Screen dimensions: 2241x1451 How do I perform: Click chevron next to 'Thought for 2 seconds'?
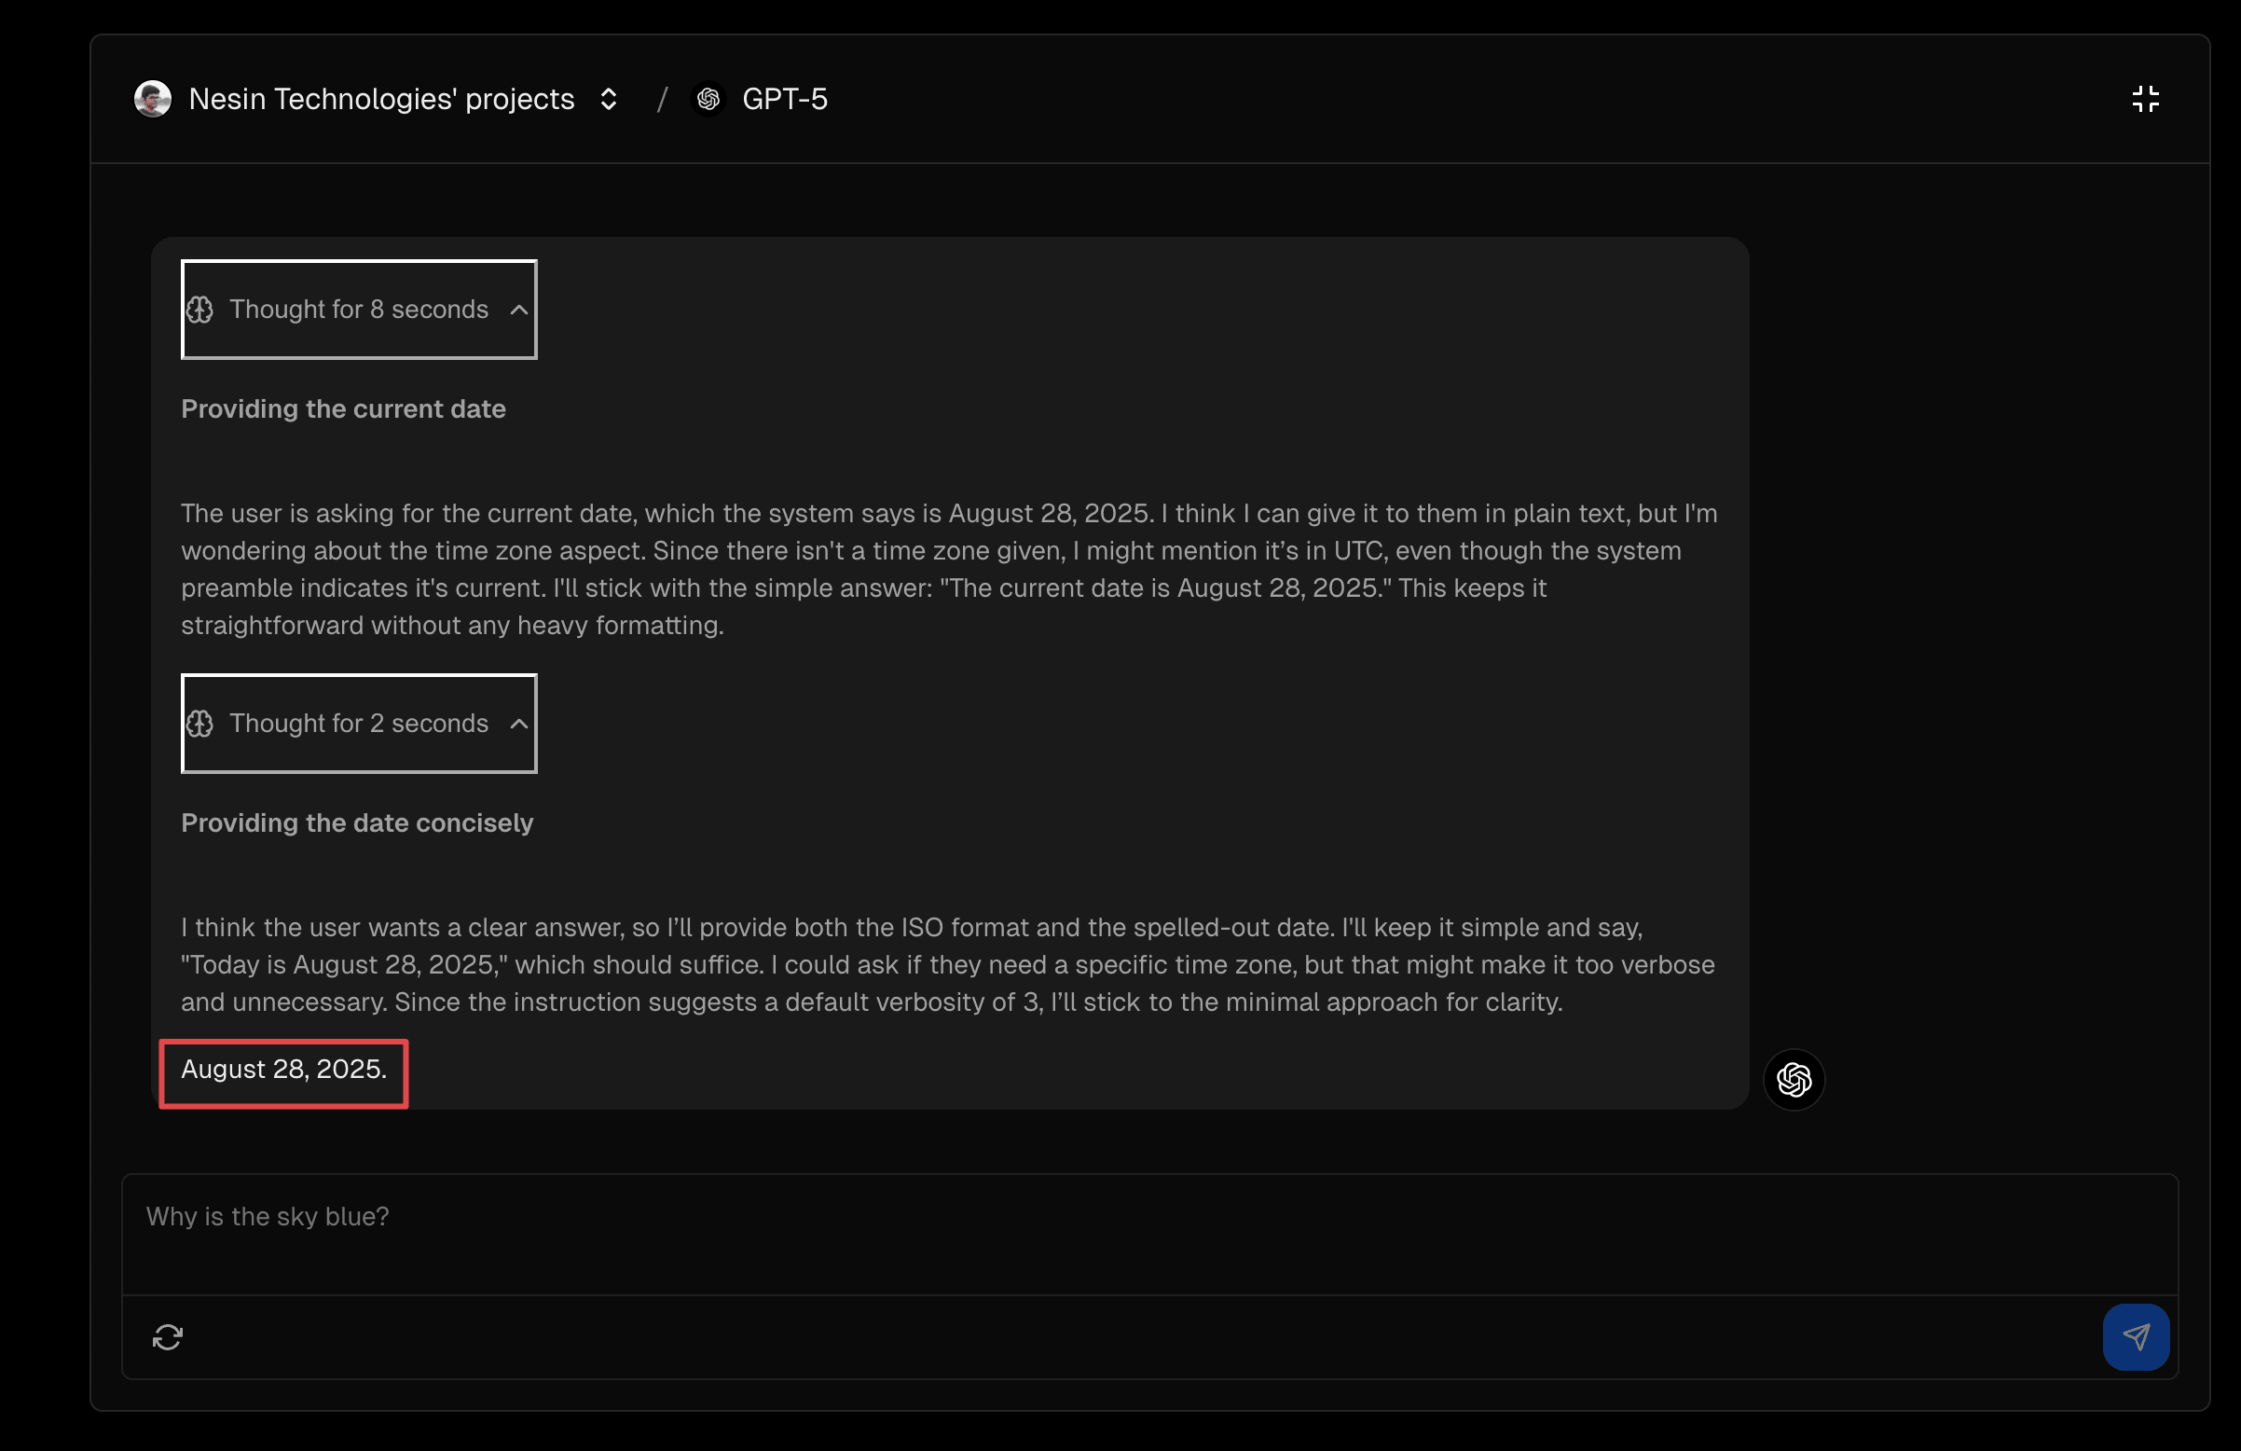[x=519, y=724]
